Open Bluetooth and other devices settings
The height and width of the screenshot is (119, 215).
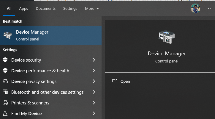tap(51, 92)
